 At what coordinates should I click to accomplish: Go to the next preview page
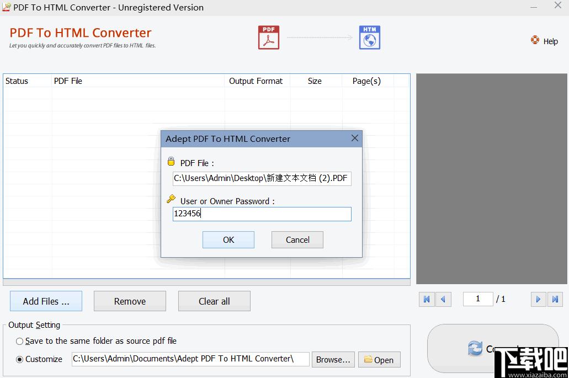click(538, 299)
